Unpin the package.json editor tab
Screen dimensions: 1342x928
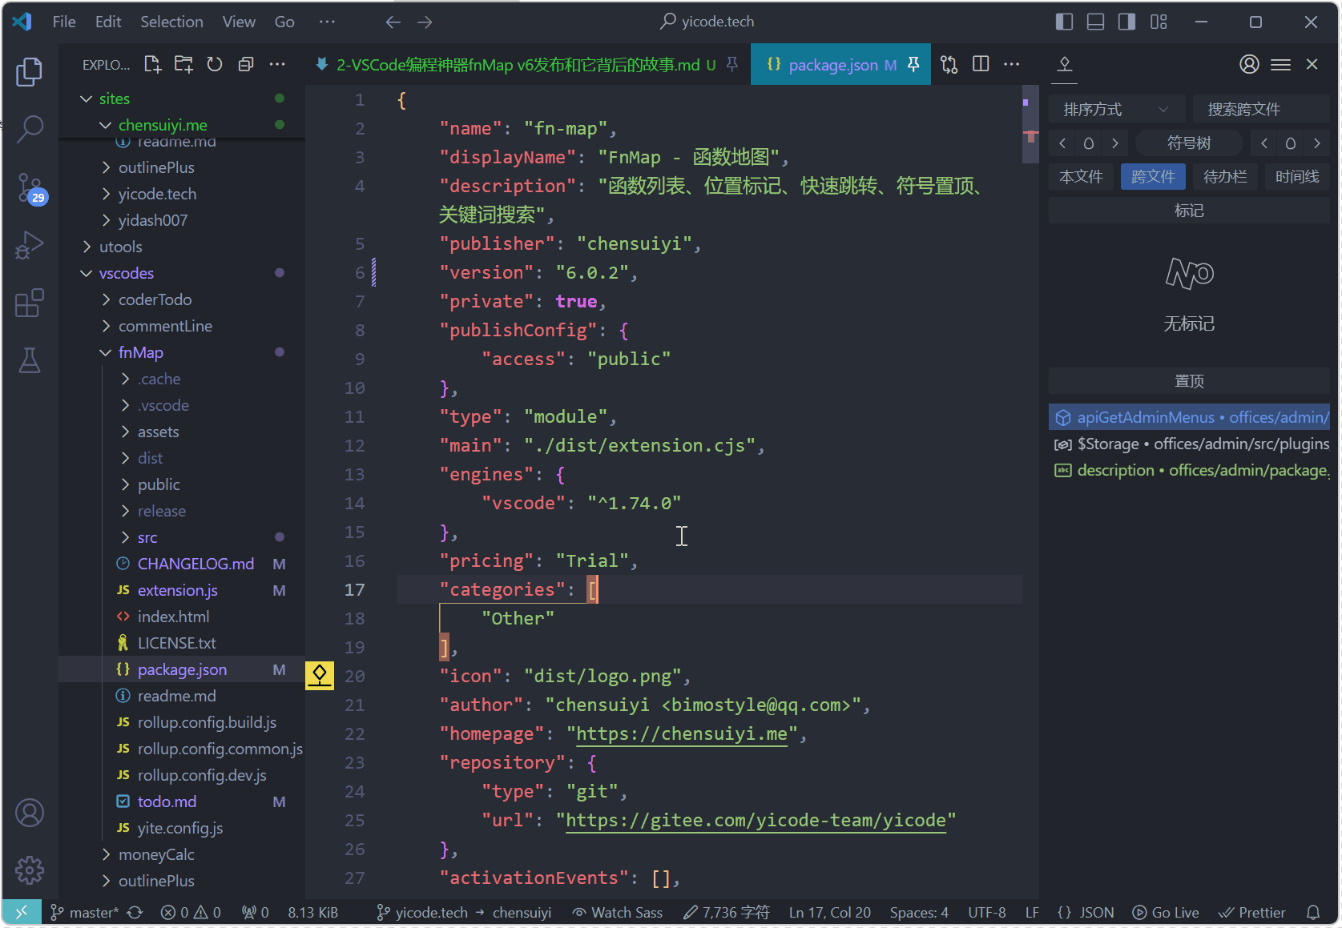tap(913, 64)
